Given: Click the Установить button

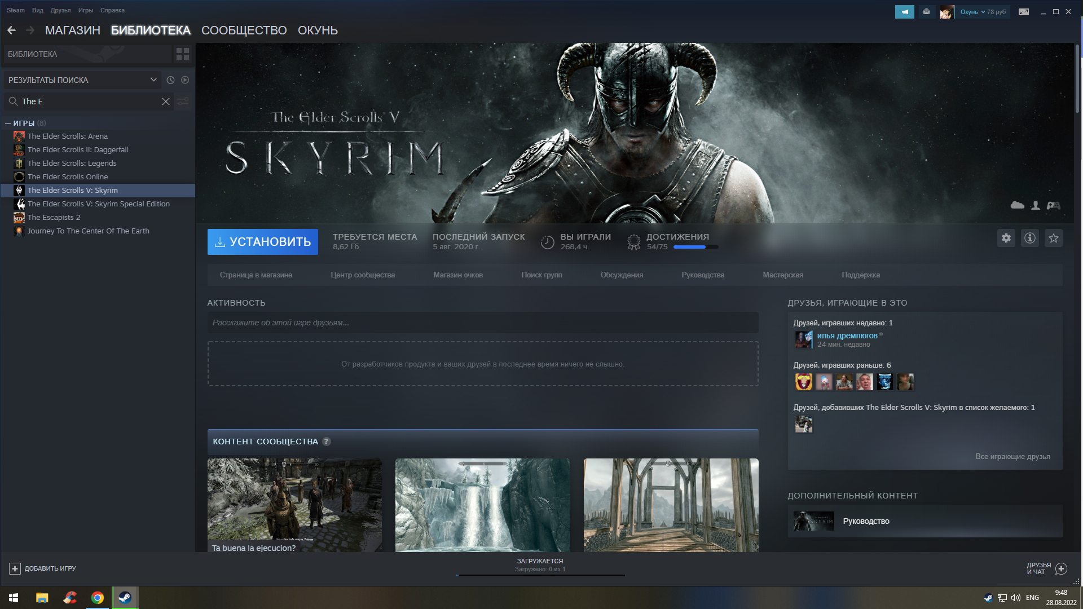Looking at the screenshot, I should [x=263, y=242].
